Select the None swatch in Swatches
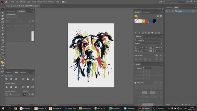This screenshot has height=111, width=197. point(136,21)
